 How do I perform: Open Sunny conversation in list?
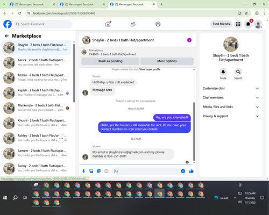coord(37,169)
